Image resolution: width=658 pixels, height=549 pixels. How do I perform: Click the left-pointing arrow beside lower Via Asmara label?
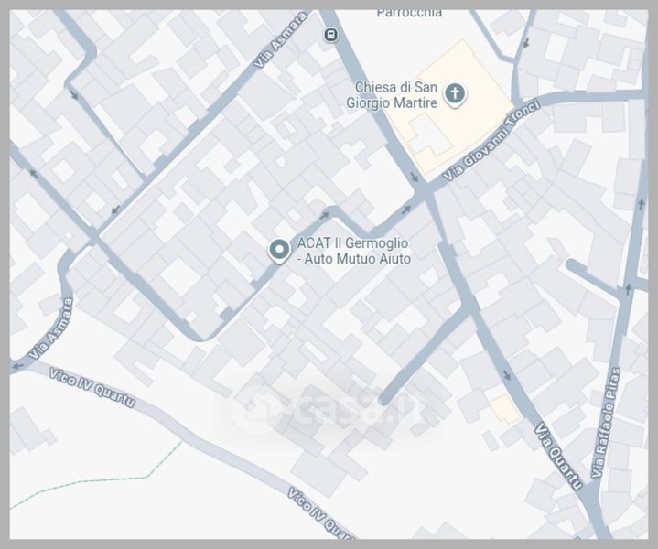(x=17, y=366)
